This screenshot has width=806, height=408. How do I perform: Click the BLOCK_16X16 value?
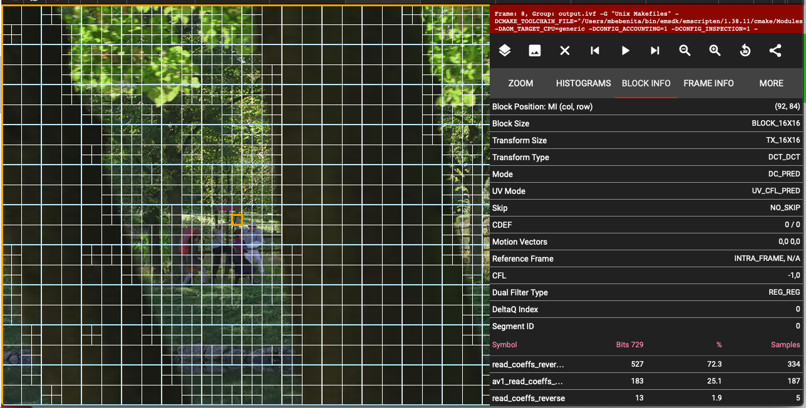(776, 124)
